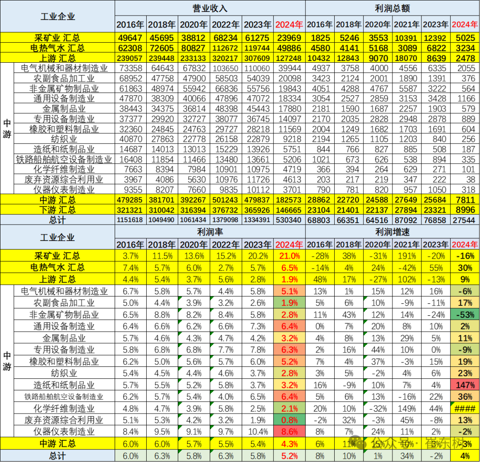Viewport: 480px width, 462px height.
Task: Click the revenue total value 1151618
Action: [x=130, y=220]
